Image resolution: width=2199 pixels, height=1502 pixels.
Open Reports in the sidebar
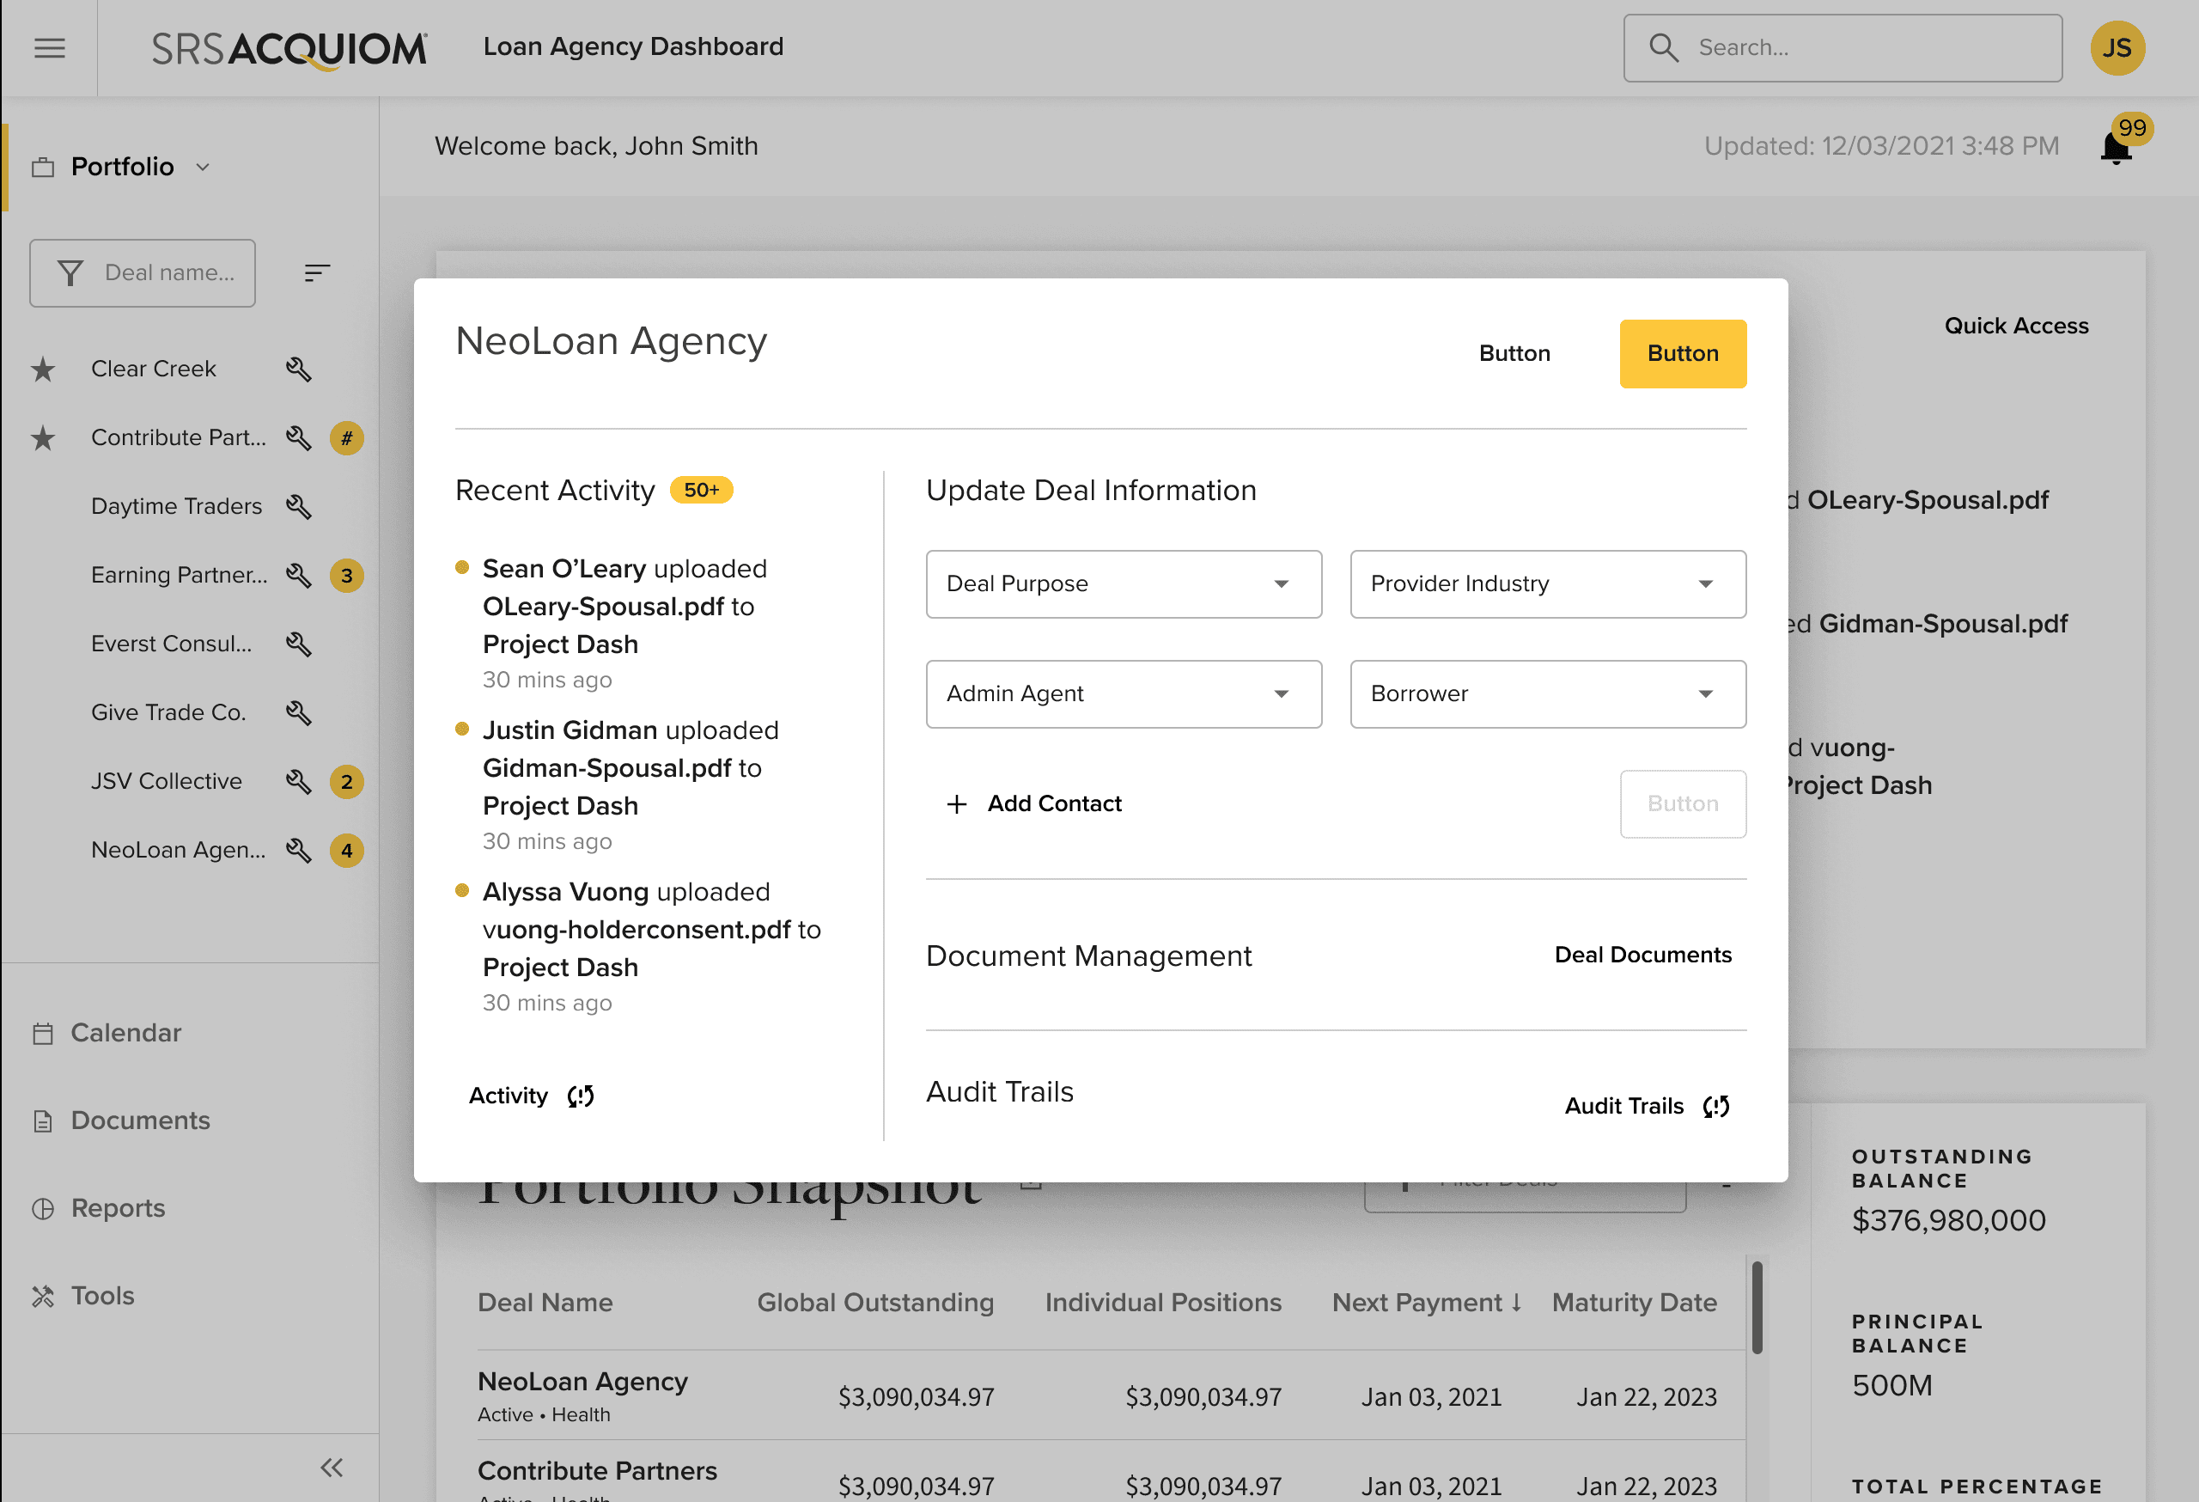click(119, 1209)
